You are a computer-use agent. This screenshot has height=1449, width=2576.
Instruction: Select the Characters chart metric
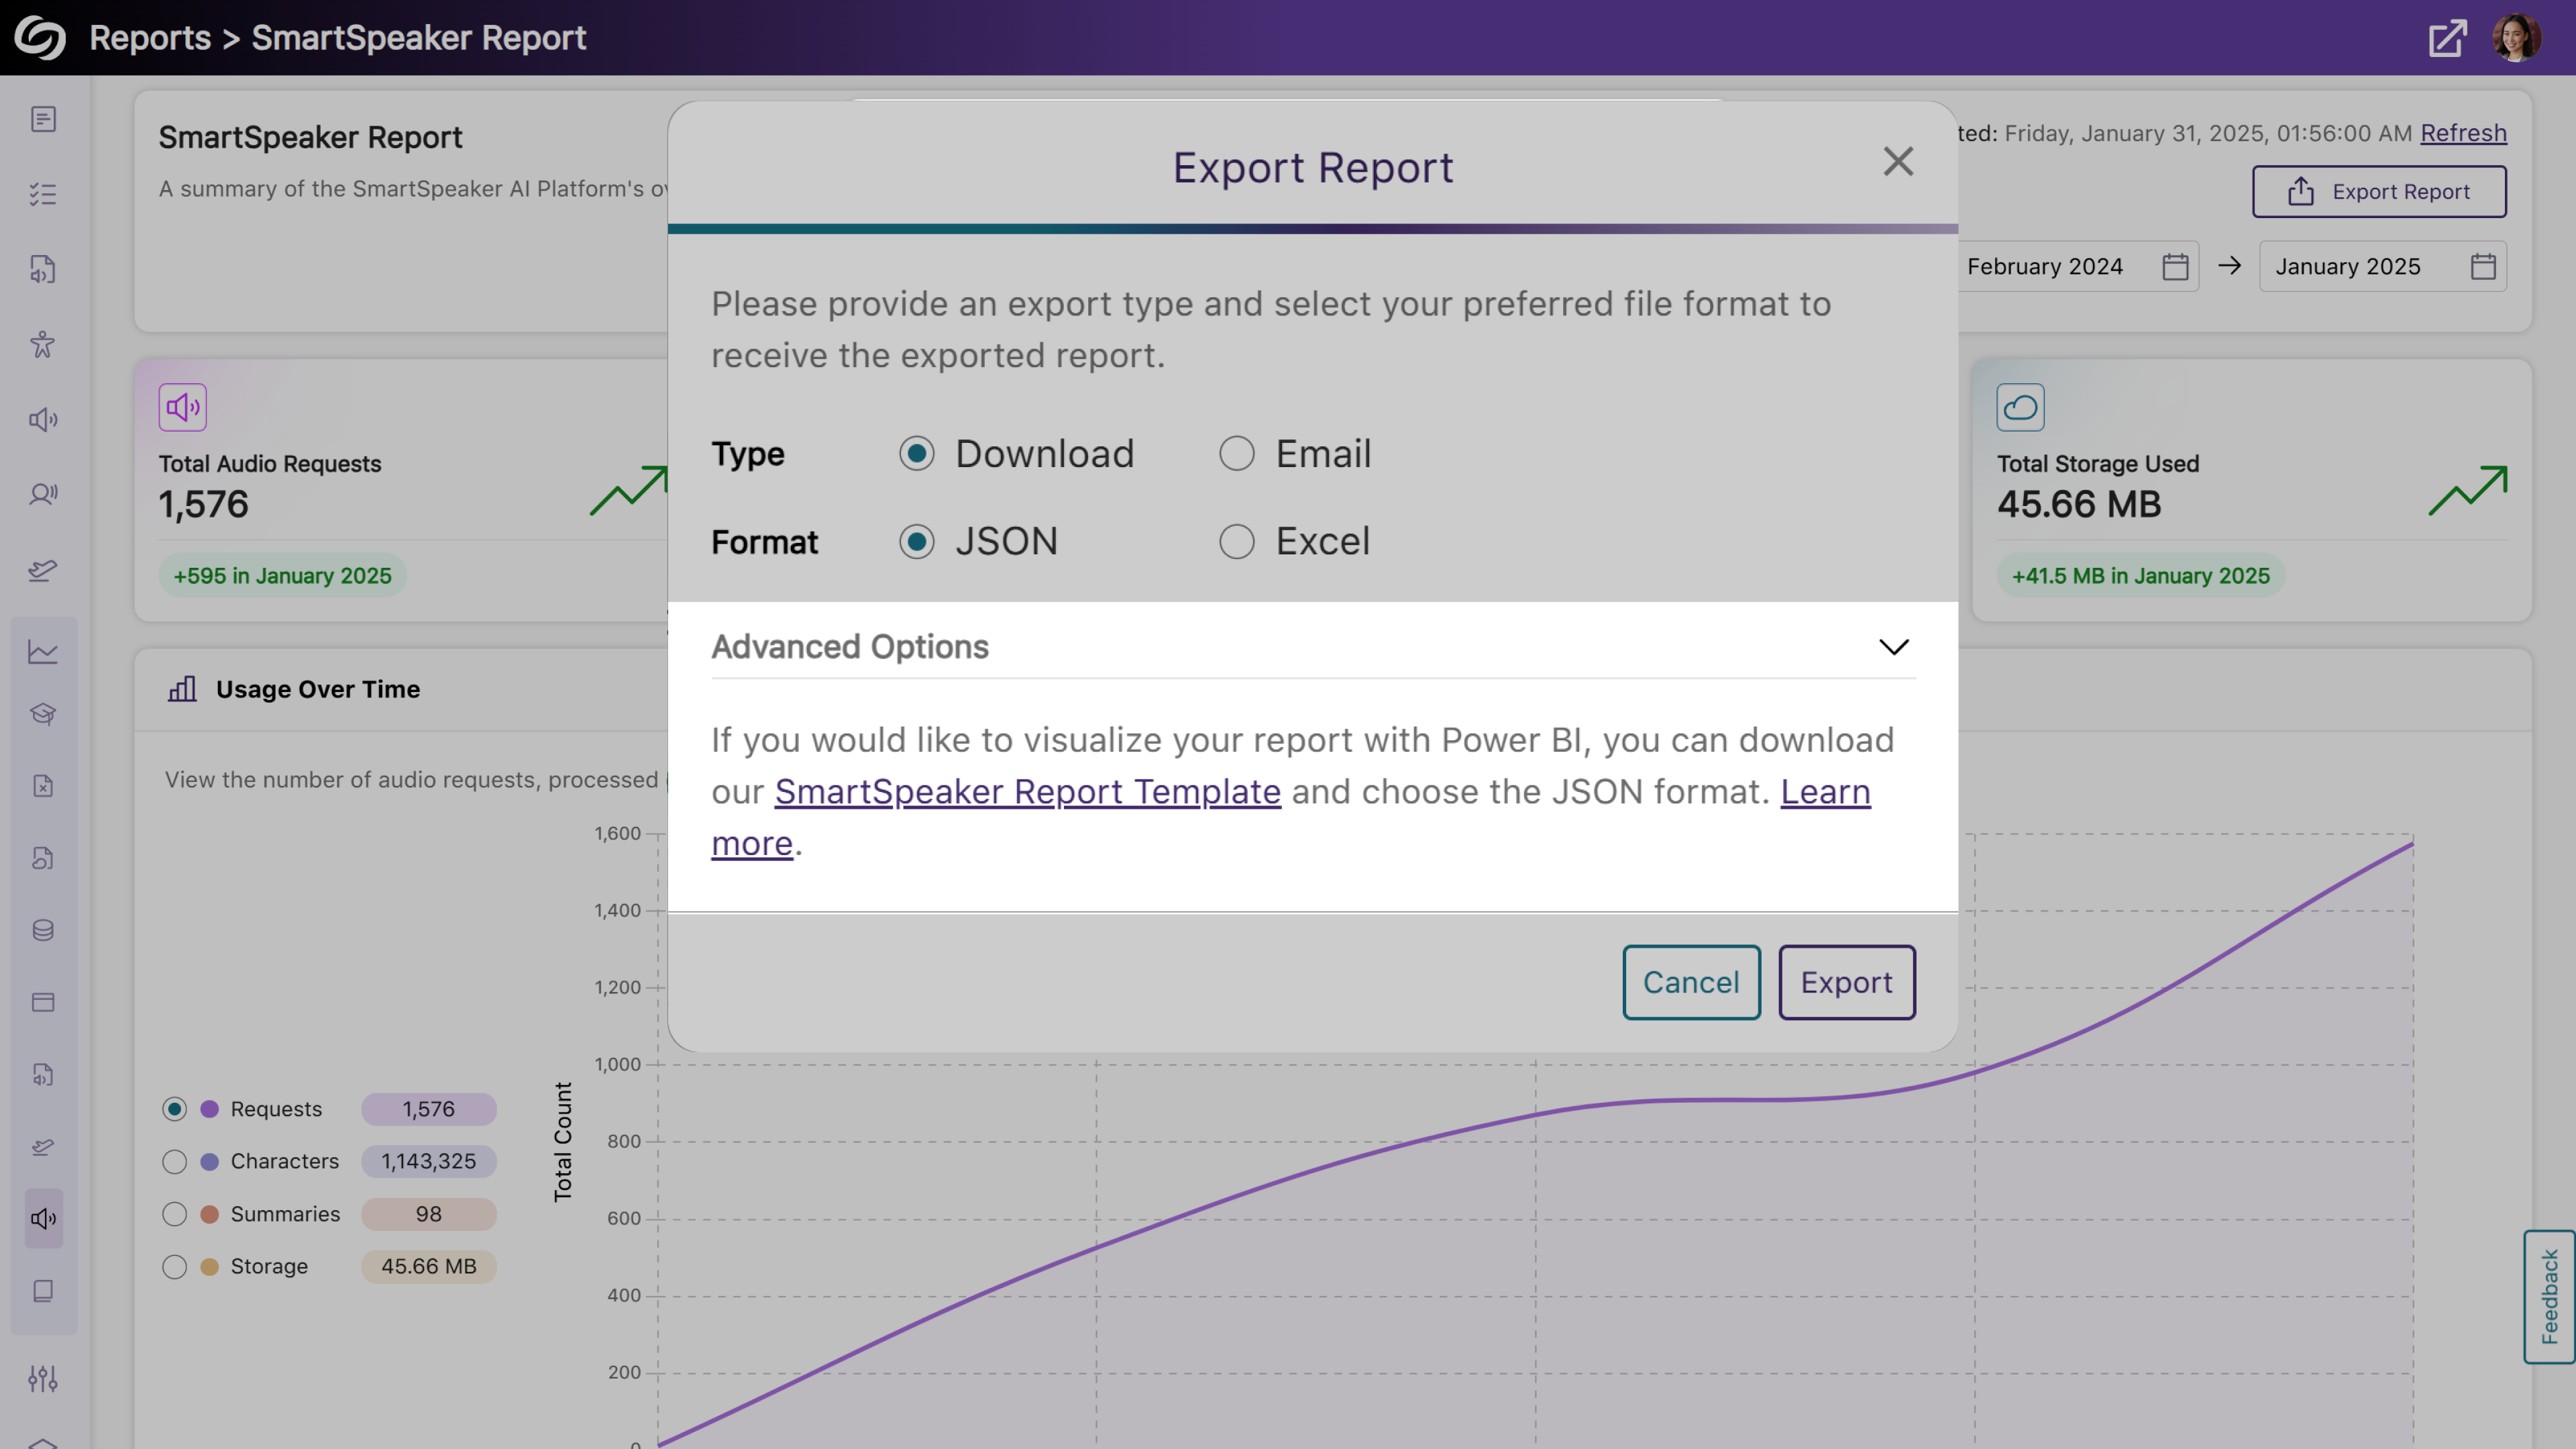(x=174, y=1161)
